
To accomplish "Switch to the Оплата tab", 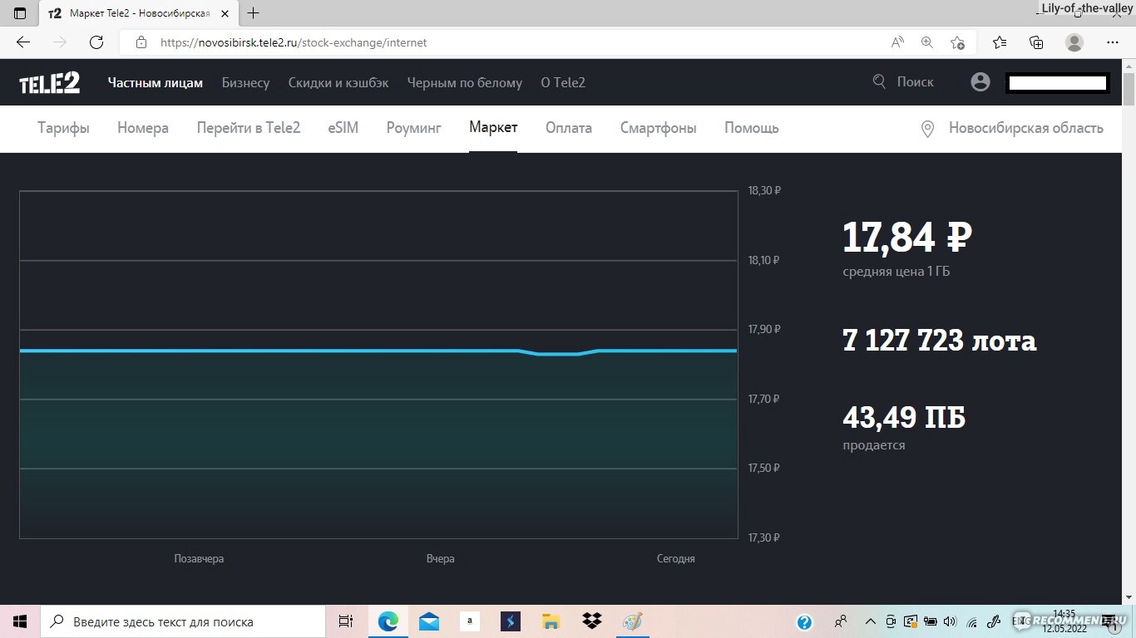I will coord(569,128).
